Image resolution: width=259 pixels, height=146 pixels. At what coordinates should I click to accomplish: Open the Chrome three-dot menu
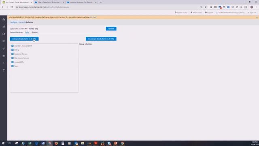click(x=256, y=7)
